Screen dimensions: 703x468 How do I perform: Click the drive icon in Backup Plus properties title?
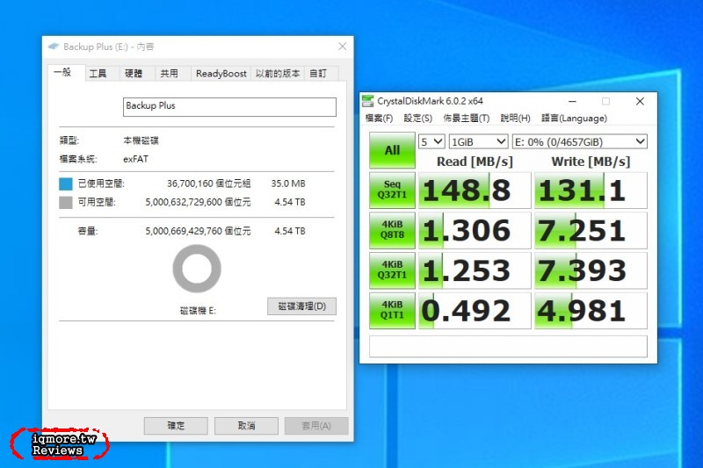tap(54, 47)
